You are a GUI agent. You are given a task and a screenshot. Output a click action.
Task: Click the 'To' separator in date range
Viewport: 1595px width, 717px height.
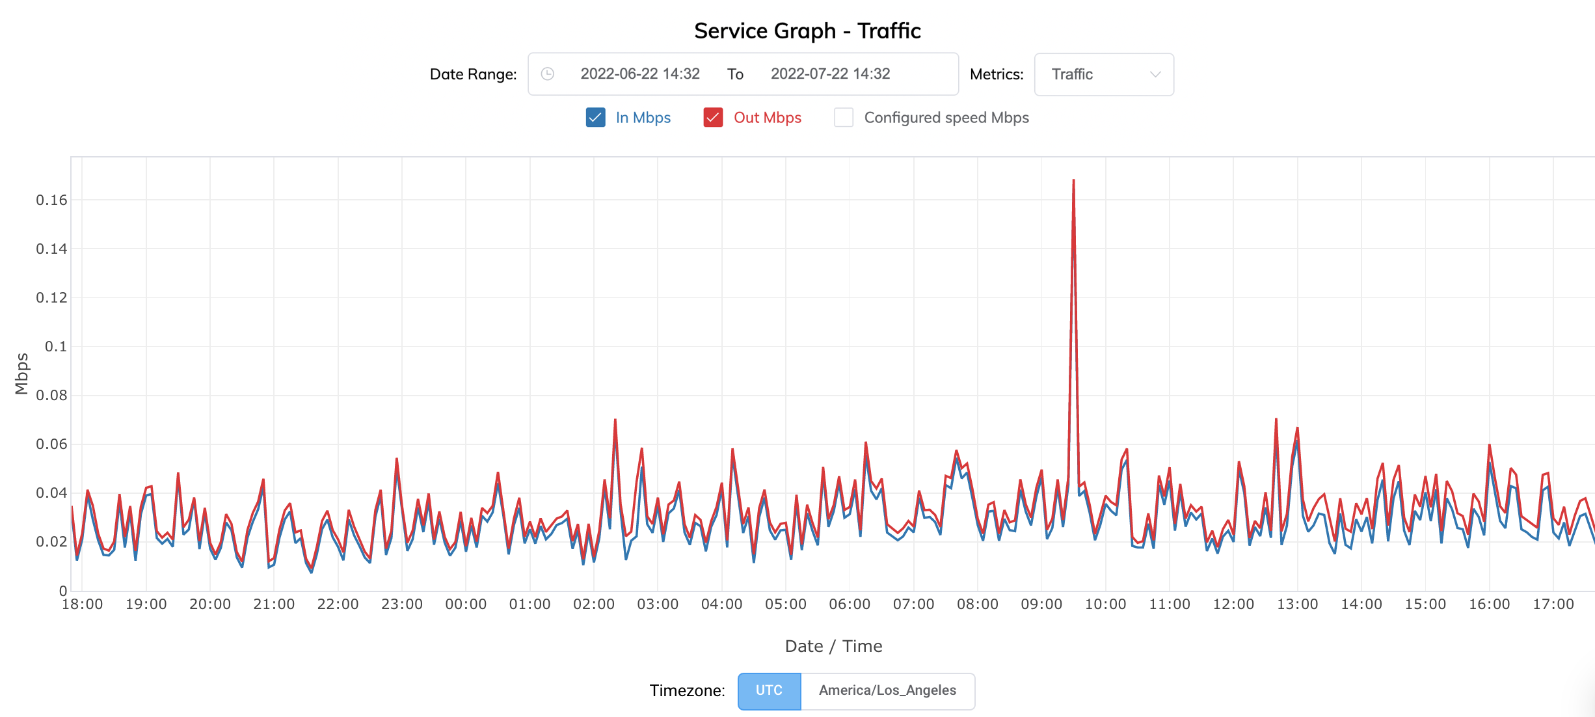coord(735,74)
